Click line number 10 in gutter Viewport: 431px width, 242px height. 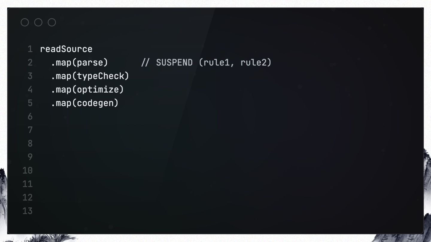coord(28,171)
